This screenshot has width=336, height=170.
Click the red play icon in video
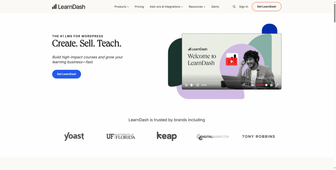pos(232,61)
